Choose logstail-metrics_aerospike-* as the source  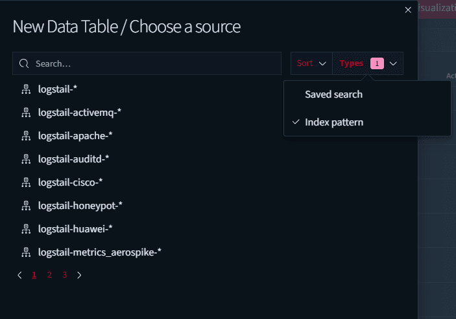click(100, 252)
